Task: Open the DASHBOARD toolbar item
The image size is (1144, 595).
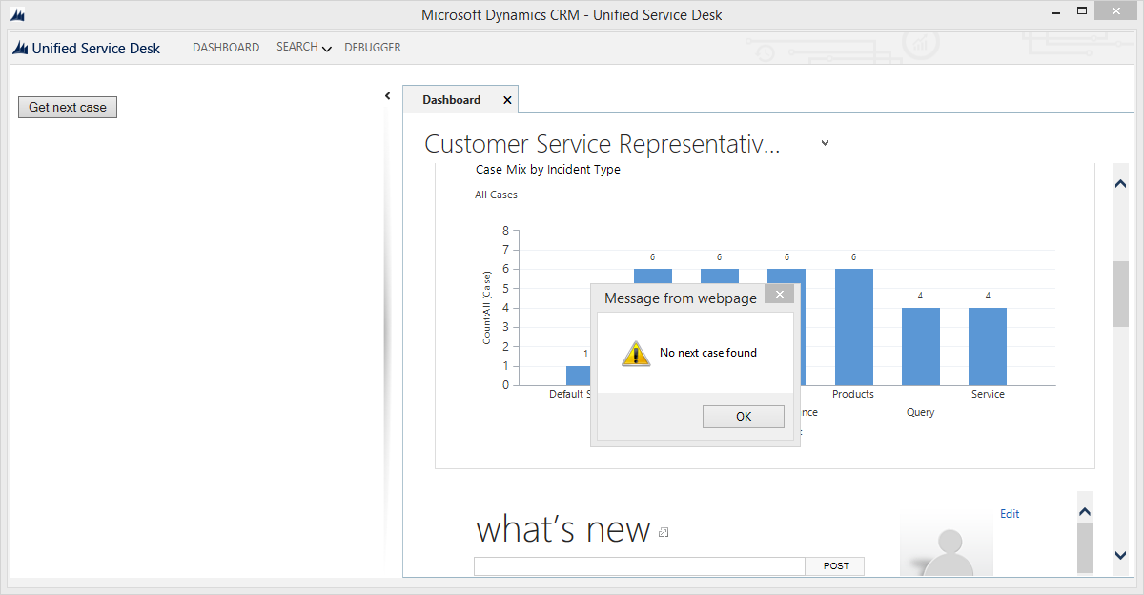Action: pyautogui.click(x=226, y=48)
